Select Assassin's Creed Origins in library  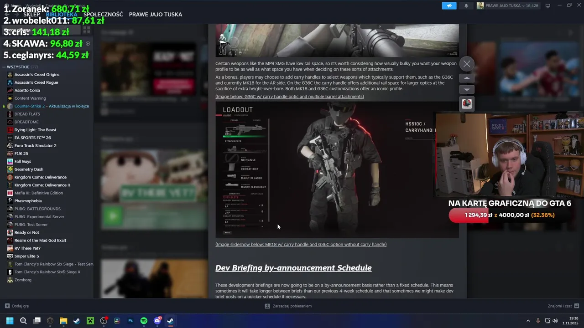[36, 74]
